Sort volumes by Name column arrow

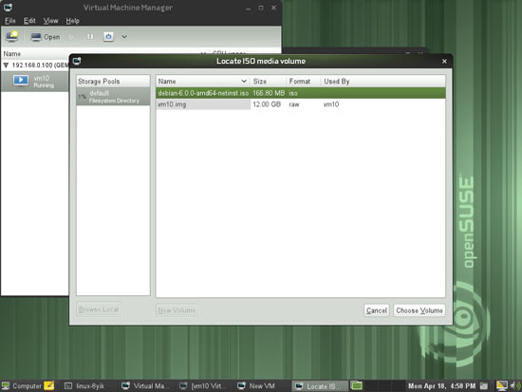[x=244, y=81]
